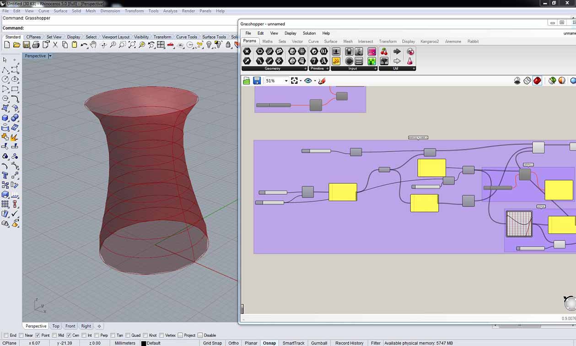Screen dimensions: 576x346
Task: Open a file using the folder icon
Action: click(x=16, y=45)
